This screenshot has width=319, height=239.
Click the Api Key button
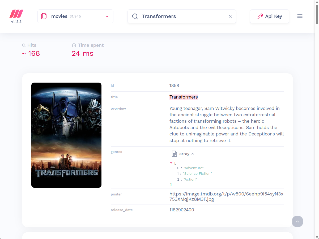269,16
